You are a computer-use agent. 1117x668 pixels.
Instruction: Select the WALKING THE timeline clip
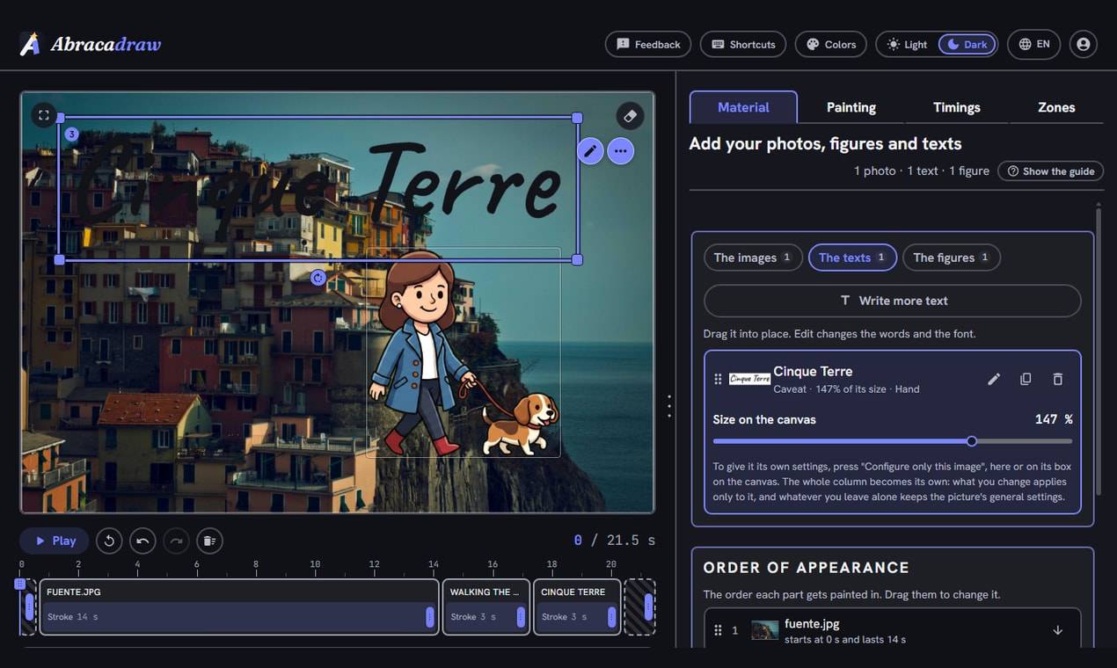486,606
